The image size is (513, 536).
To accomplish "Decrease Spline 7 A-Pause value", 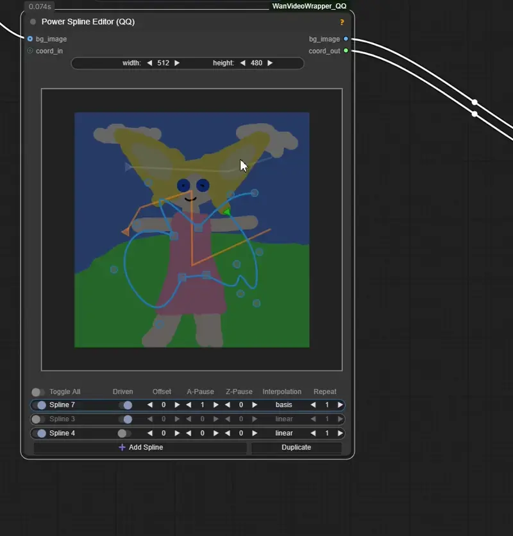I will coord(189,405).
